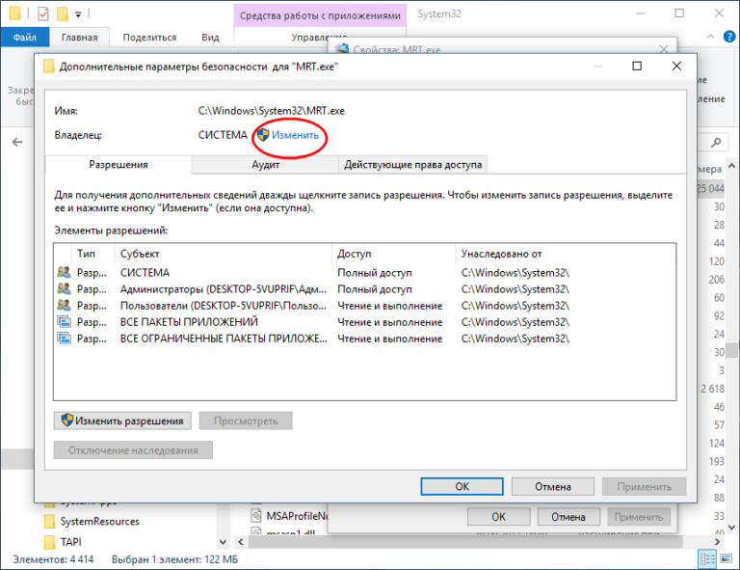Click the SystemResources folder icon
Image resolution: width=740 pixels, height=570 pixels.
click(50, 522)
